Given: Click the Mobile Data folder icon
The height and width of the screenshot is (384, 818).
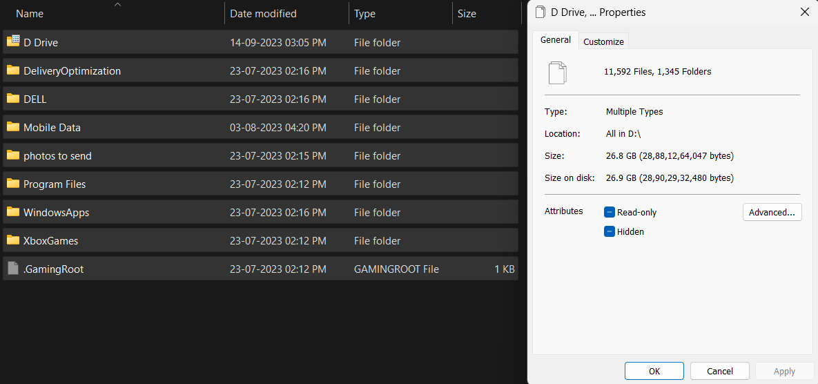Looking at the screenshot, I should click(13, 127).
